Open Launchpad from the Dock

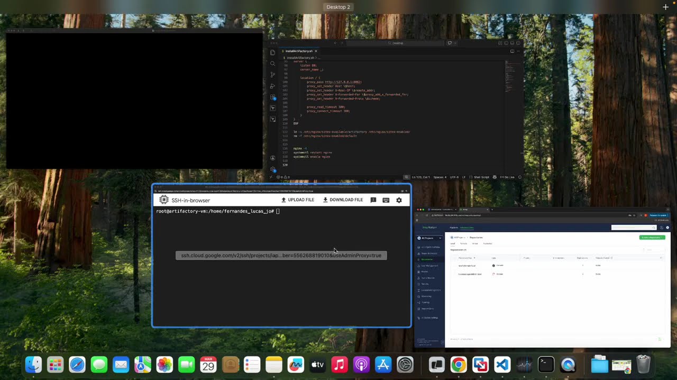55,365
